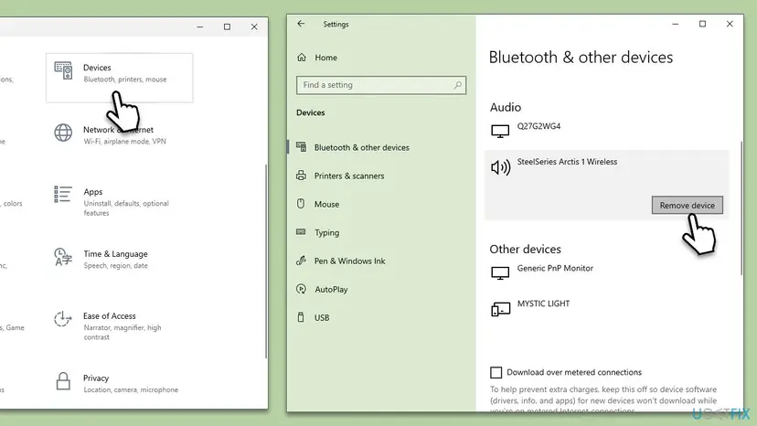Click the Bluetooth devices page scrollbar

pos(741,208)
